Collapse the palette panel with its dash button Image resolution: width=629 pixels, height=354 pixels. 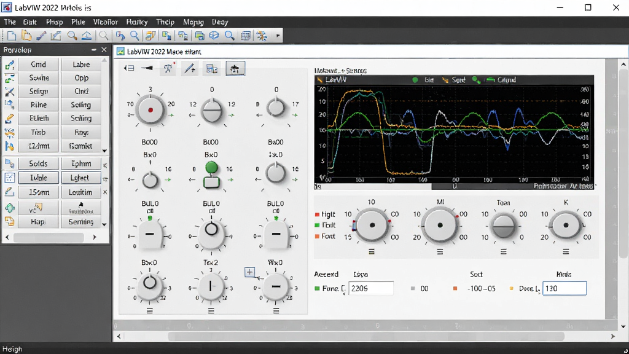(x=94, y=50)
